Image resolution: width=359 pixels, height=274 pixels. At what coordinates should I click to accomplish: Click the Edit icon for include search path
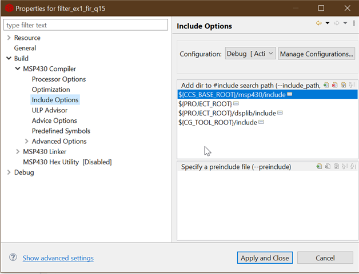(x=343, y=85)
